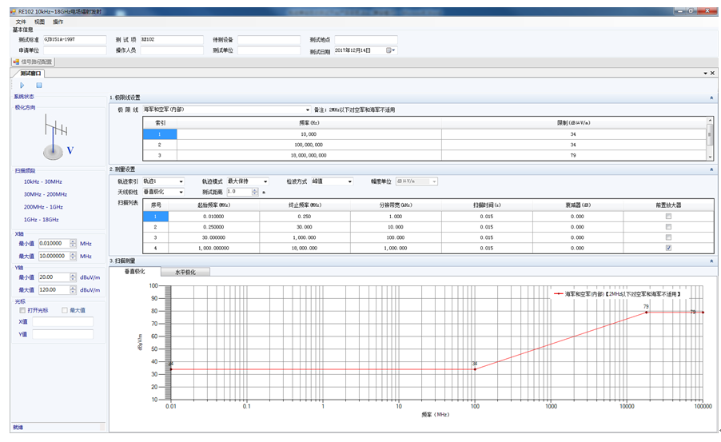This screenshot has width=721, height=442.
Task: Click the 分辨带宽 cell 100.000
Action: point(396,237)
